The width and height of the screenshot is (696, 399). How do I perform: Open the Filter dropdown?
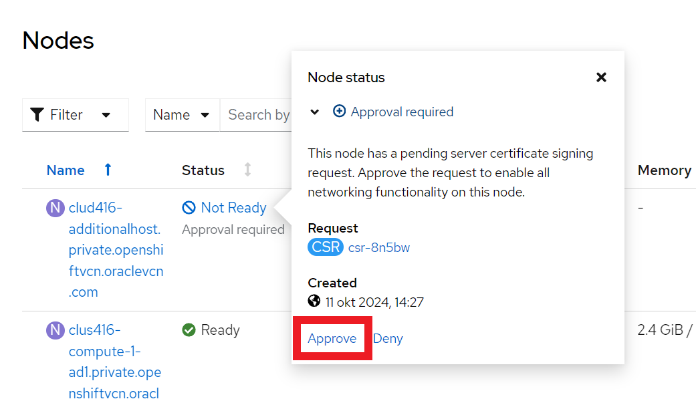coord(76,115)
